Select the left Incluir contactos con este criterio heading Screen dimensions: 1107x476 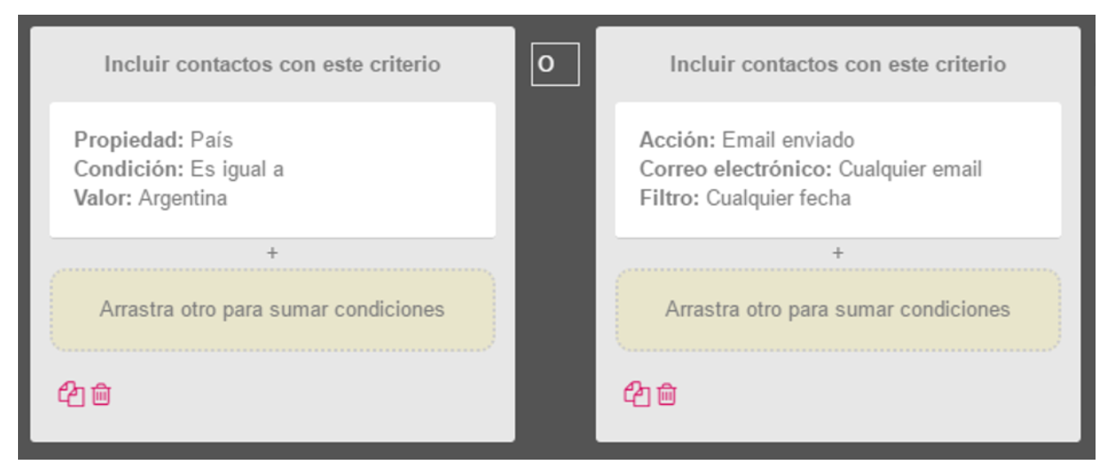pos(273,65)
